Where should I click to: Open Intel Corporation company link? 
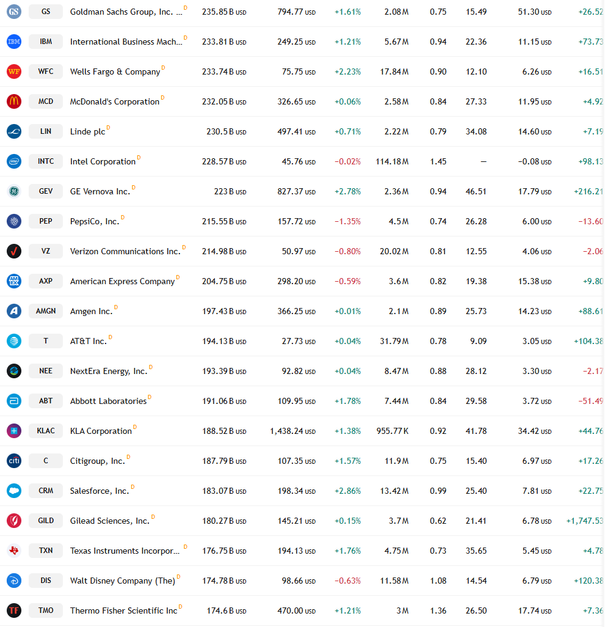tap(103, 162)
